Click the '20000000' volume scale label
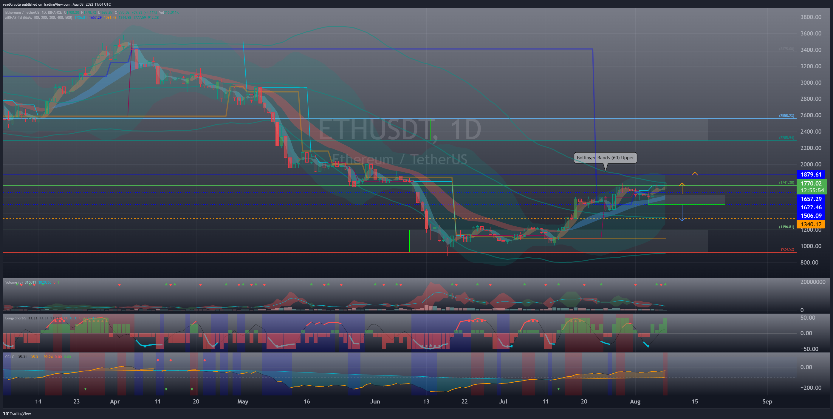Screen dimensions: 833x419 [813, 282]
